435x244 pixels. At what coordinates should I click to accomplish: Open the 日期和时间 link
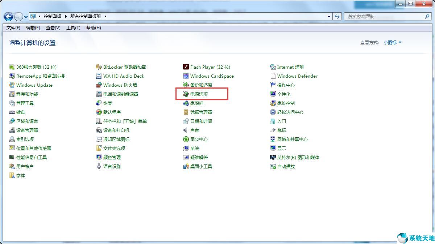tap(201, 121)
